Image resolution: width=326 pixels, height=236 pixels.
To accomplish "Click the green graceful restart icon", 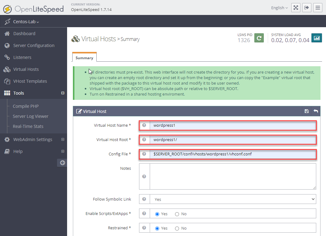I will [259, 38].
